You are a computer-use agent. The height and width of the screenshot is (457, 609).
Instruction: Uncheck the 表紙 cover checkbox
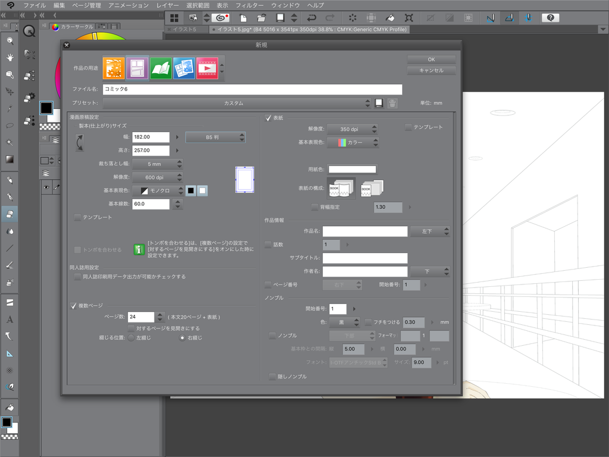coord(268,118)
